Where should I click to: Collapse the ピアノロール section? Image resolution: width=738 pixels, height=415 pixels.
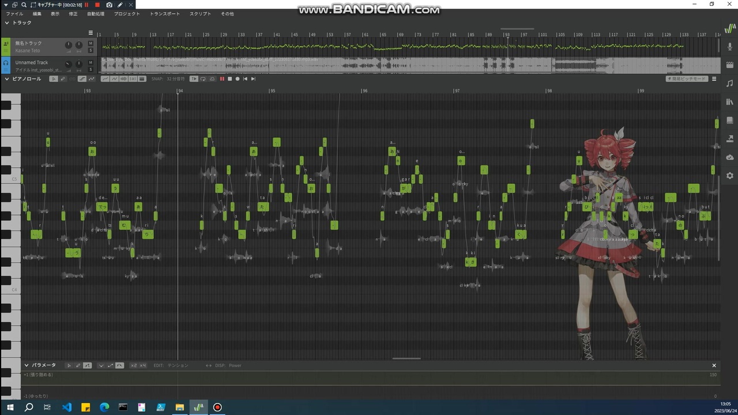[7, 79]
